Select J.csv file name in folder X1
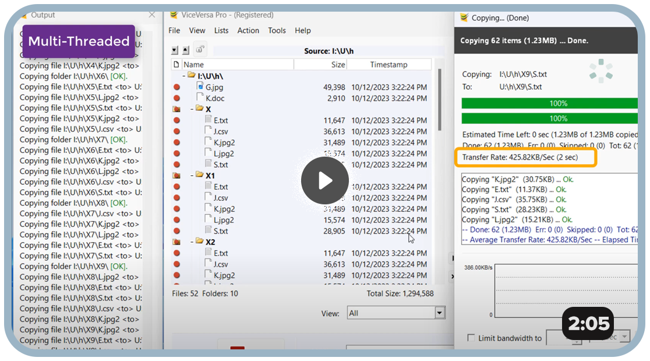Screen dimensions: 650x361 tap(221, 198)
